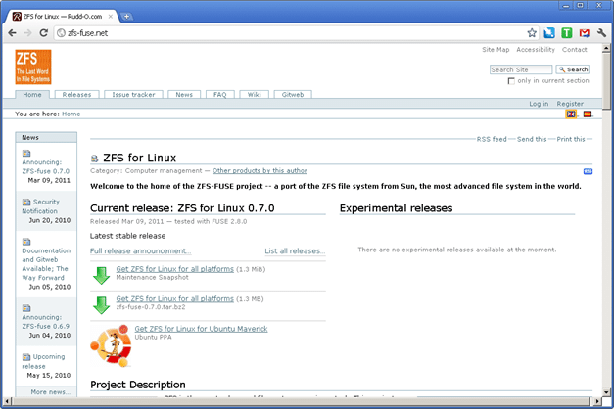Screen dimensions: 614x409
Task: Close the ZFS for Linux browser tab
Action: [111, 17]
